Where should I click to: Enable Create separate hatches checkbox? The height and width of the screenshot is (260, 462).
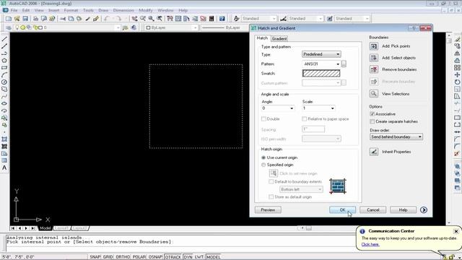click(x=372, y=121)
